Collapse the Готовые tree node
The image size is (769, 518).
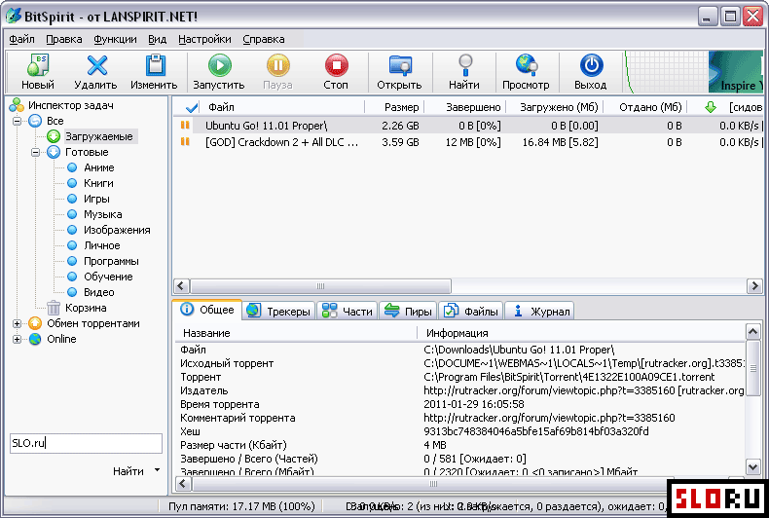pos(35,153)
